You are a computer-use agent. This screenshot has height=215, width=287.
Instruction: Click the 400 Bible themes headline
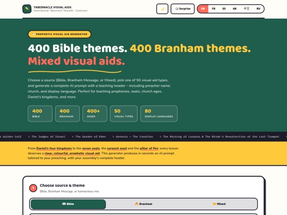point(78,48)
